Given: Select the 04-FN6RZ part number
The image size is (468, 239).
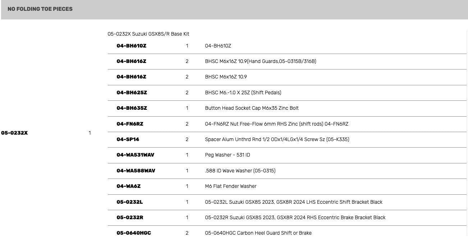Looking at the screenshot, I should tap(130, 124).
